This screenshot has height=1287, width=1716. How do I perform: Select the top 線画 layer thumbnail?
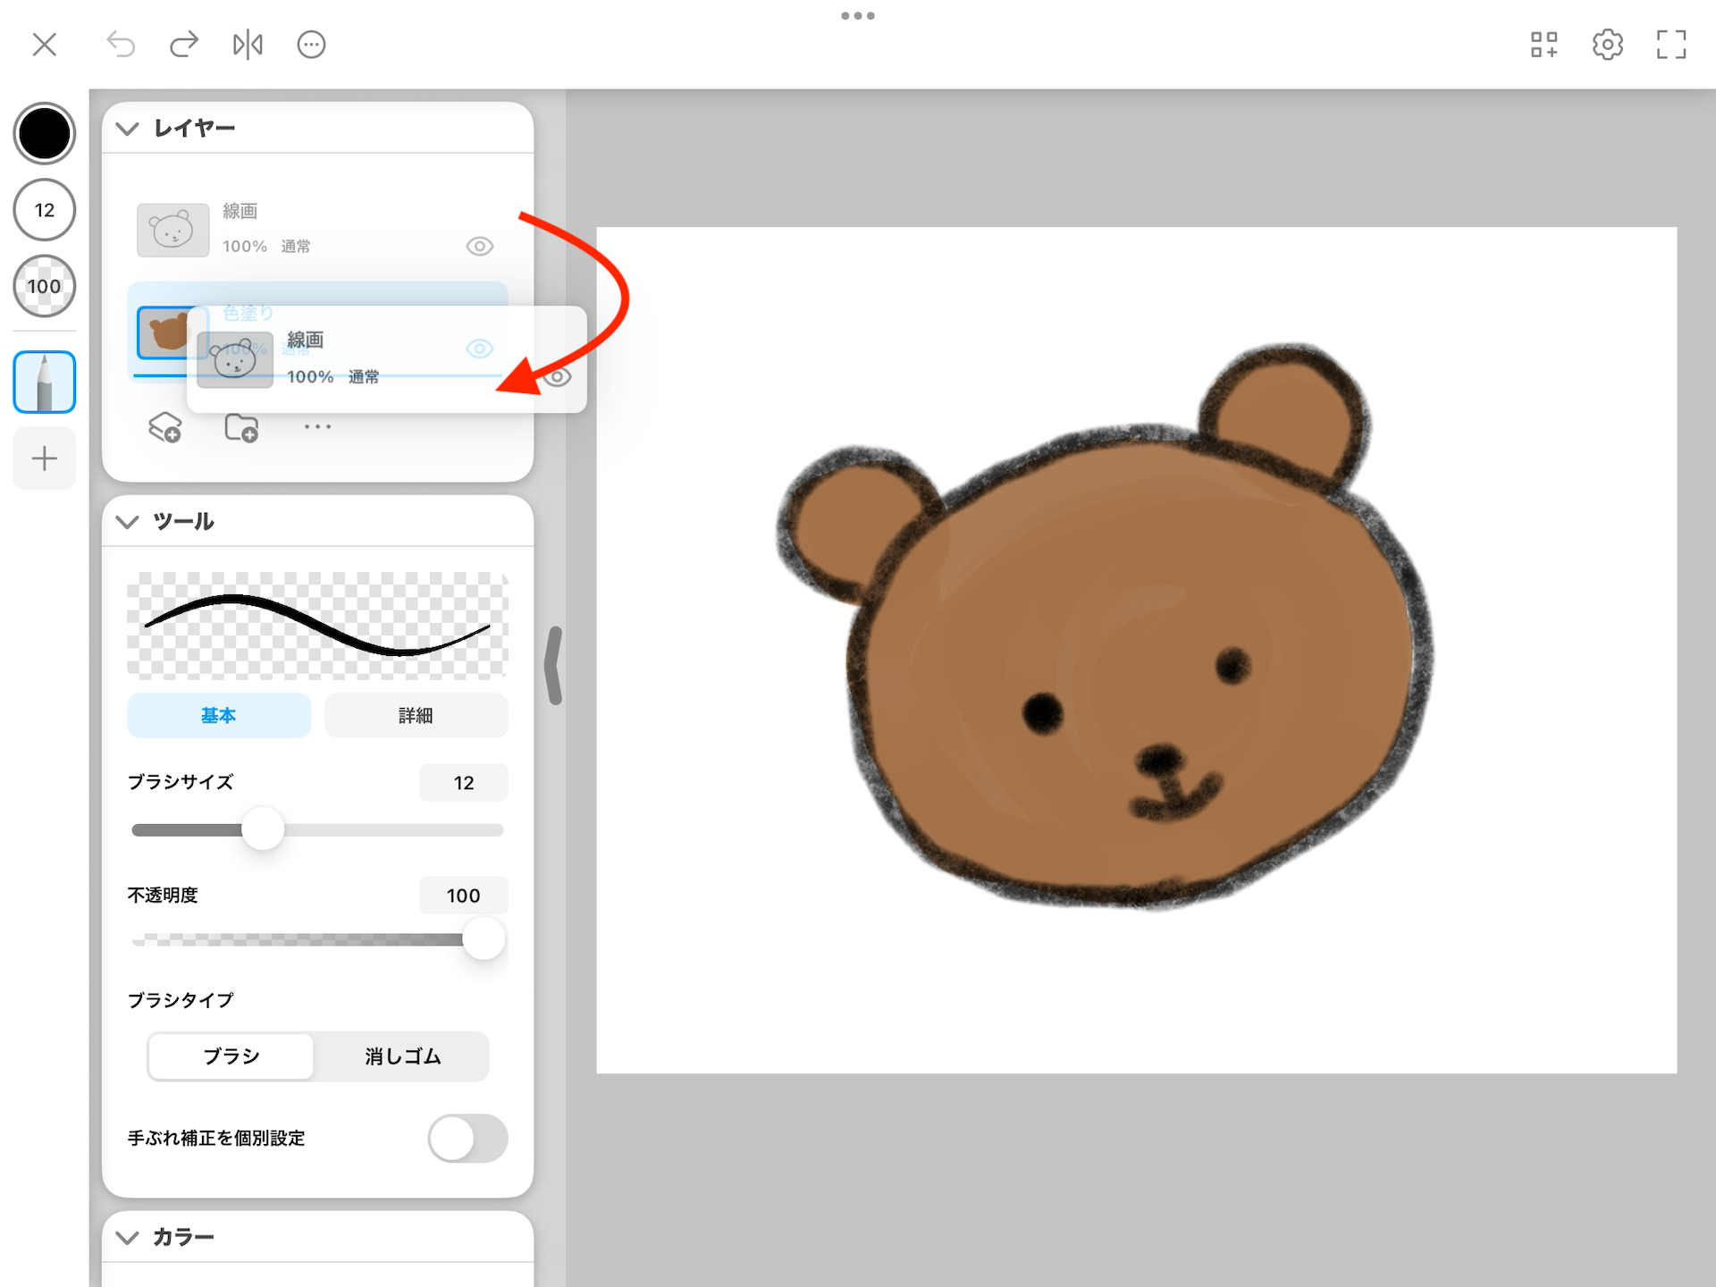(x=172, y=230)
